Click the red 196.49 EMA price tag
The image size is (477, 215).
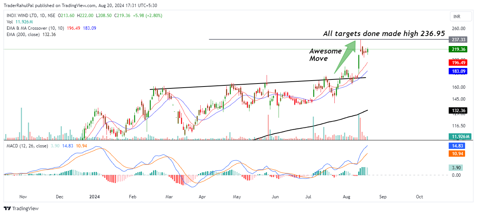[x=458, y=63]
